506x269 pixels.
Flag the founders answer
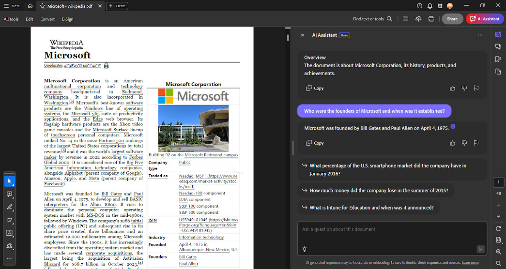(476, 143)
